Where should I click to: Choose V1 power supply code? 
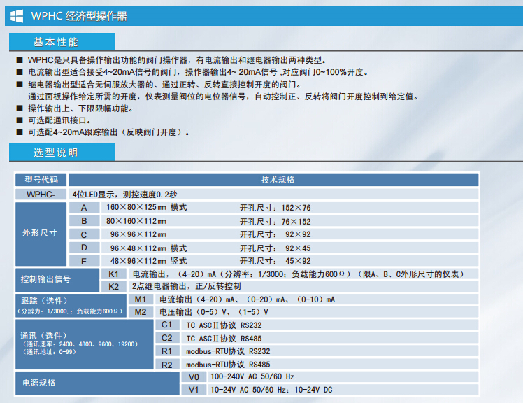194,390
